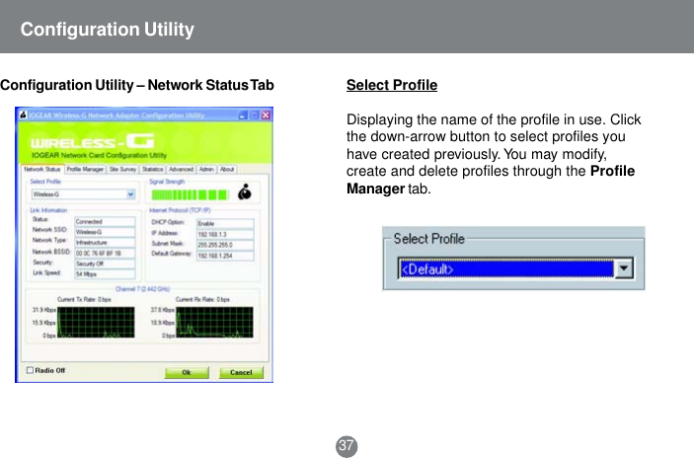Switch to the Network Status tab
Image resolution: width=694 pixels, height=458 pixels.
(x=42, y=170)
